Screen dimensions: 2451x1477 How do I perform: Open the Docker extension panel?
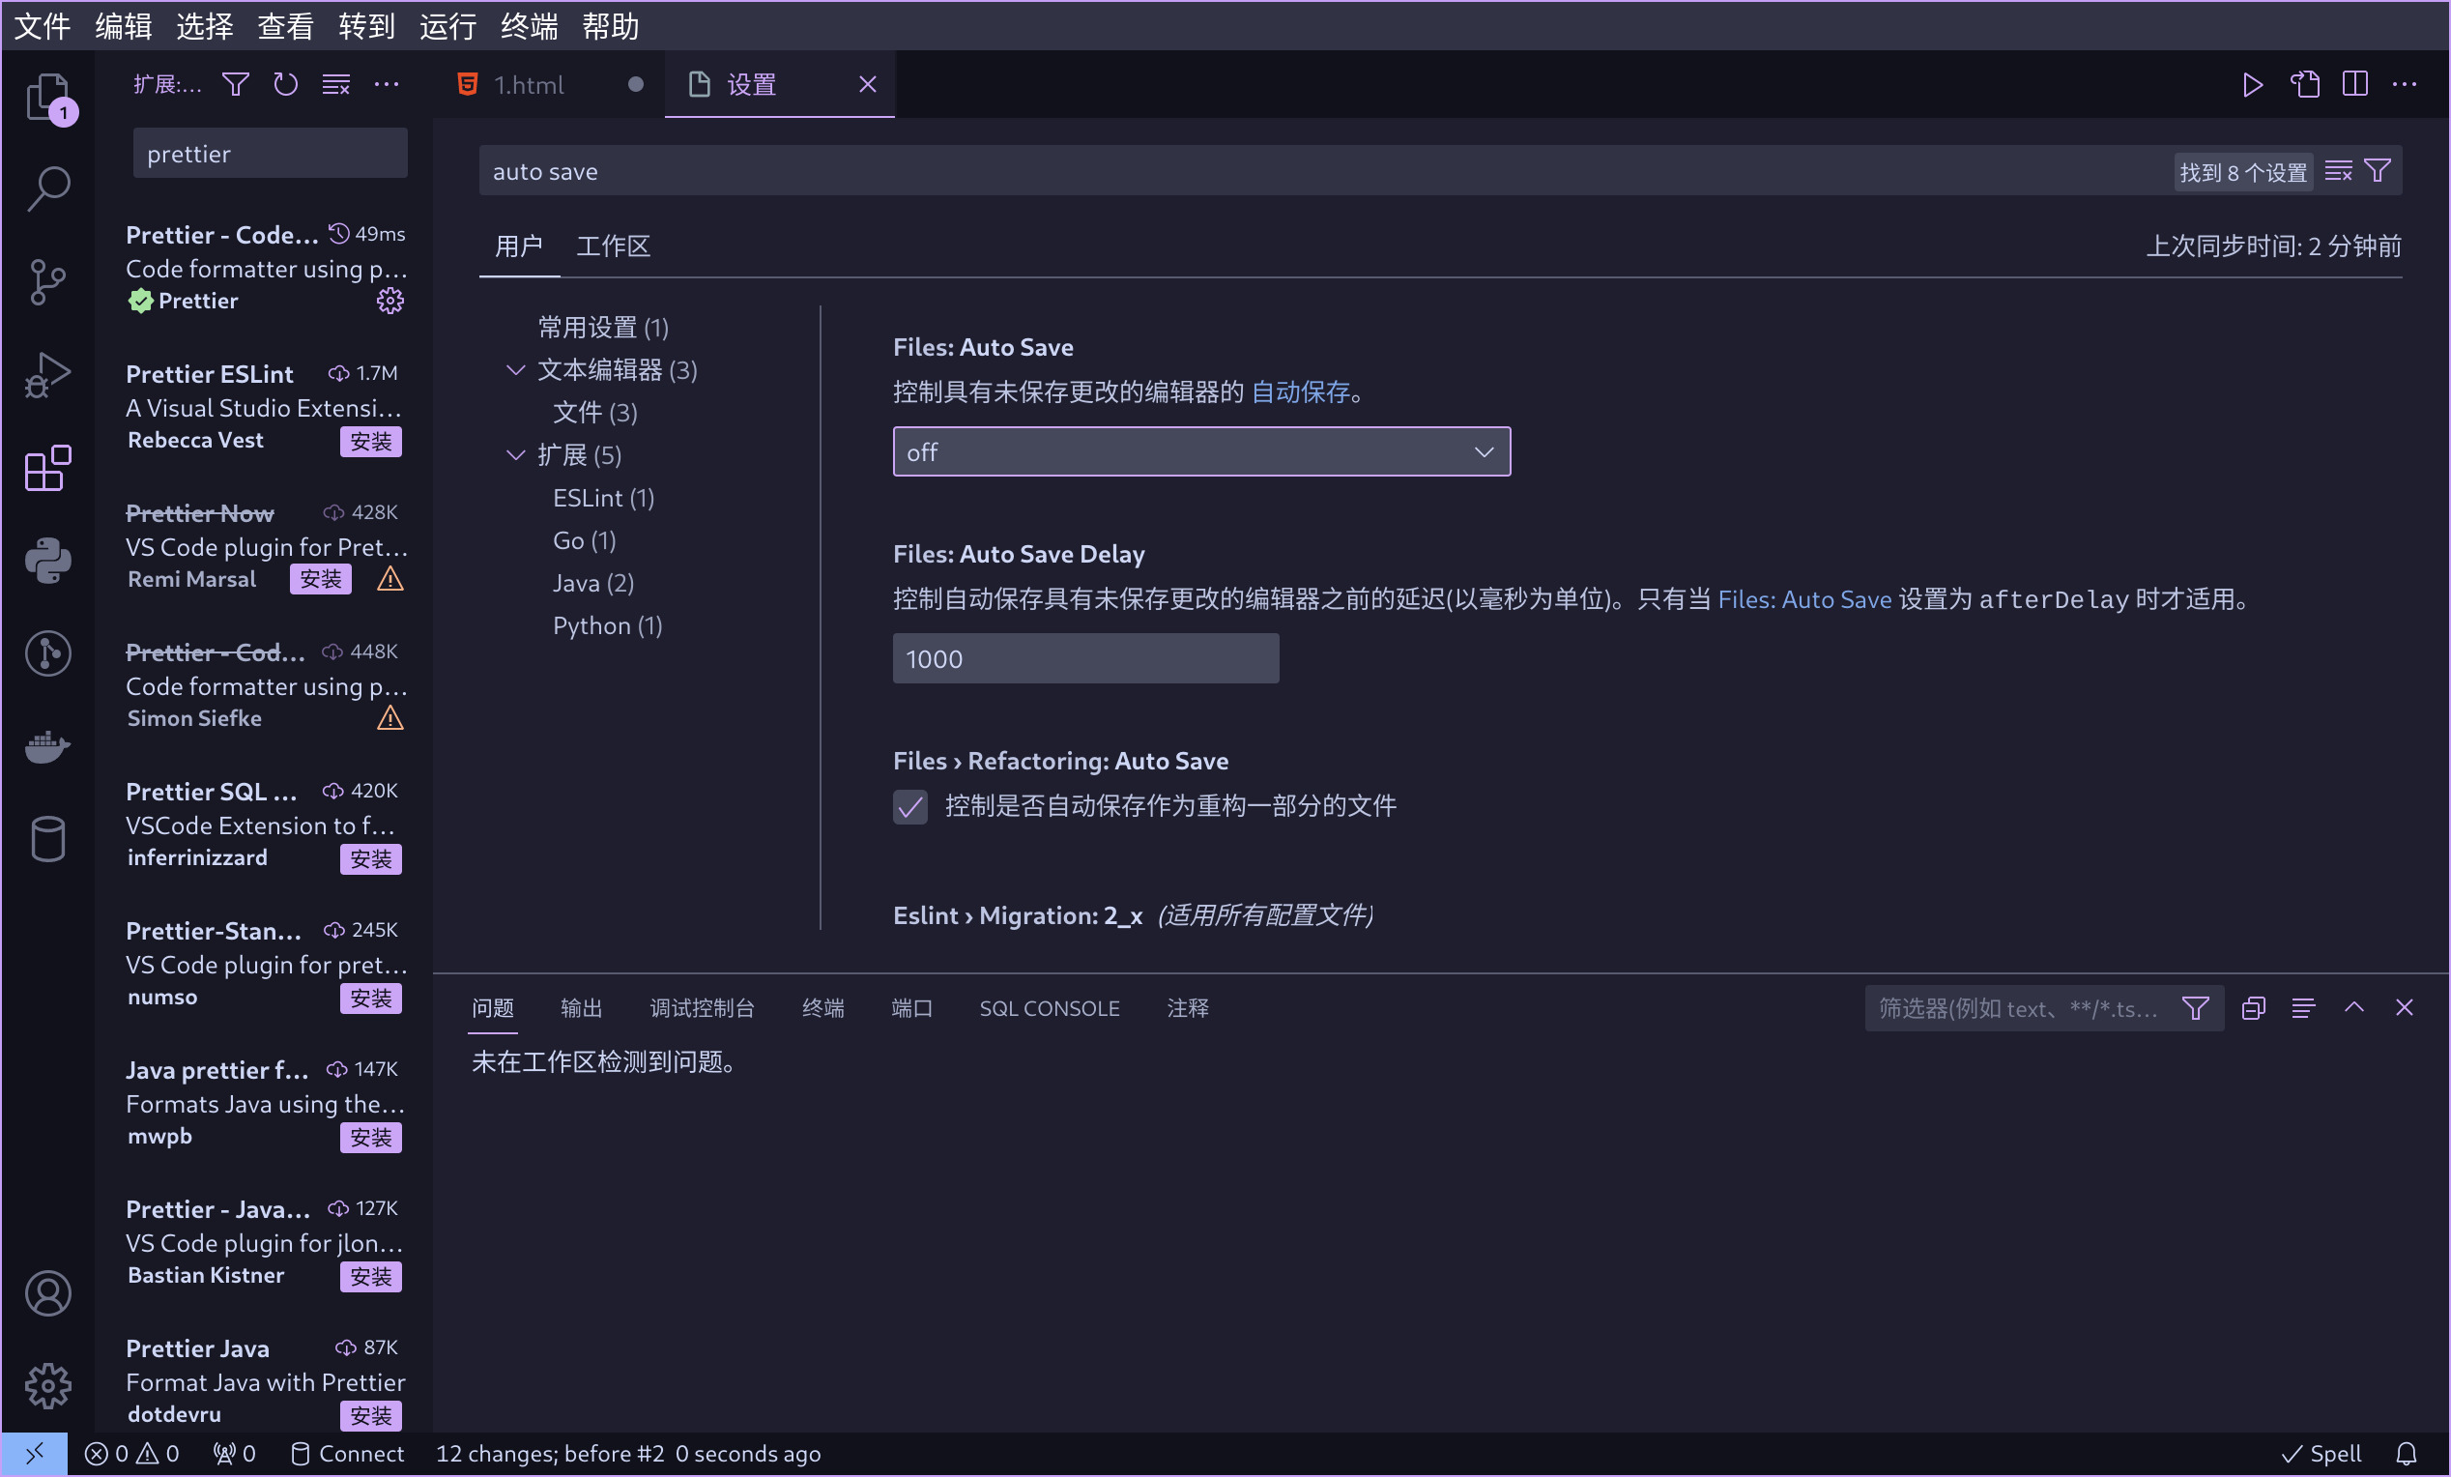tap(46, 747)
